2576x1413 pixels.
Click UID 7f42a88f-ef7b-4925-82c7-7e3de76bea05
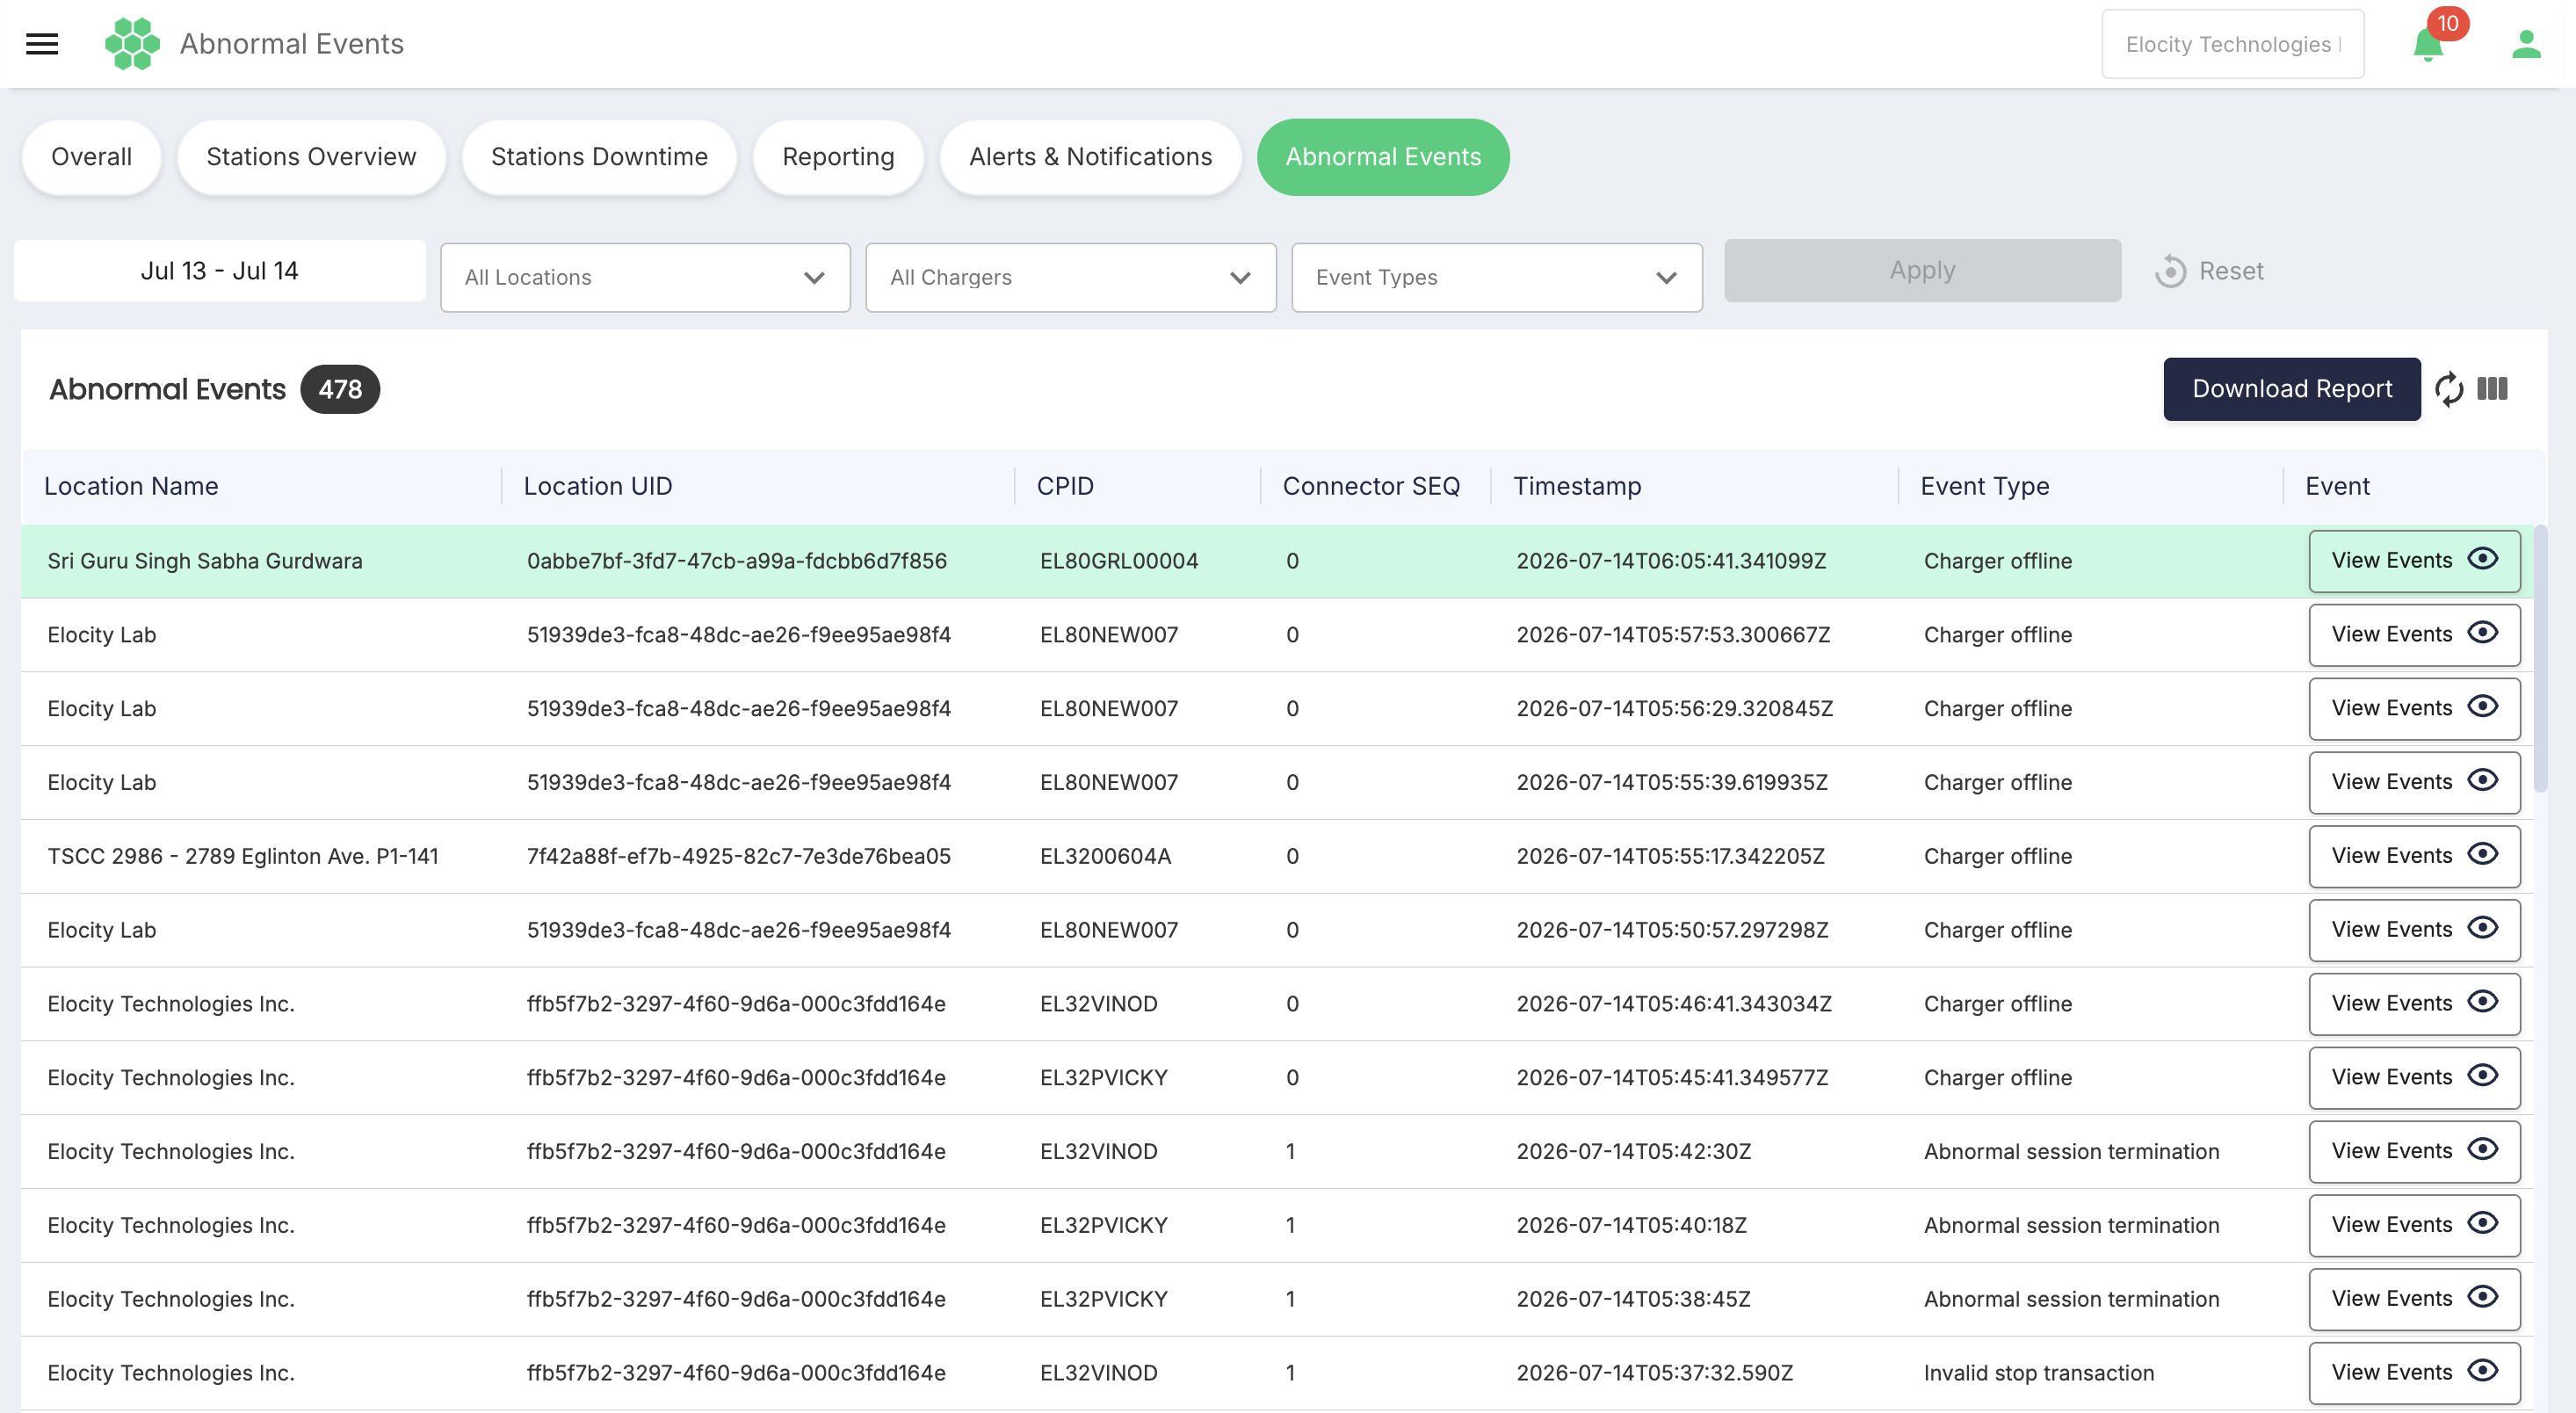click(x=739, y=856)
